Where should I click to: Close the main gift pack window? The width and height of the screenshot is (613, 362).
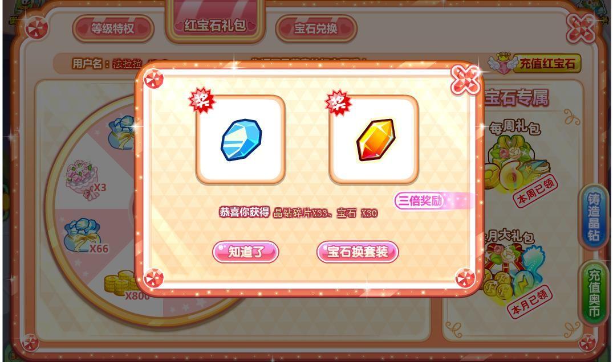(581, 29)
